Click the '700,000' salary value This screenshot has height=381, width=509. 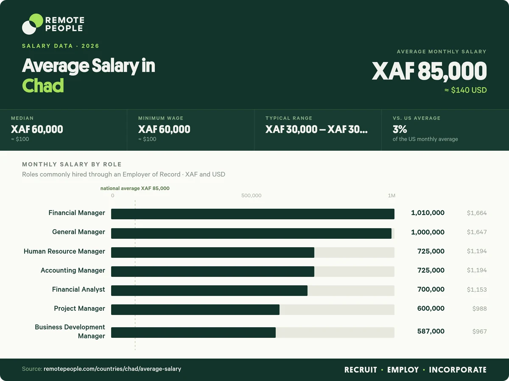click(431, 290)
